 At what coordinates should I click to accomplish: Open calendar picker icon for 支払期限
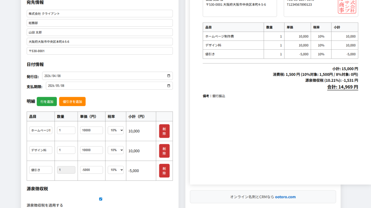click(168, 86)
